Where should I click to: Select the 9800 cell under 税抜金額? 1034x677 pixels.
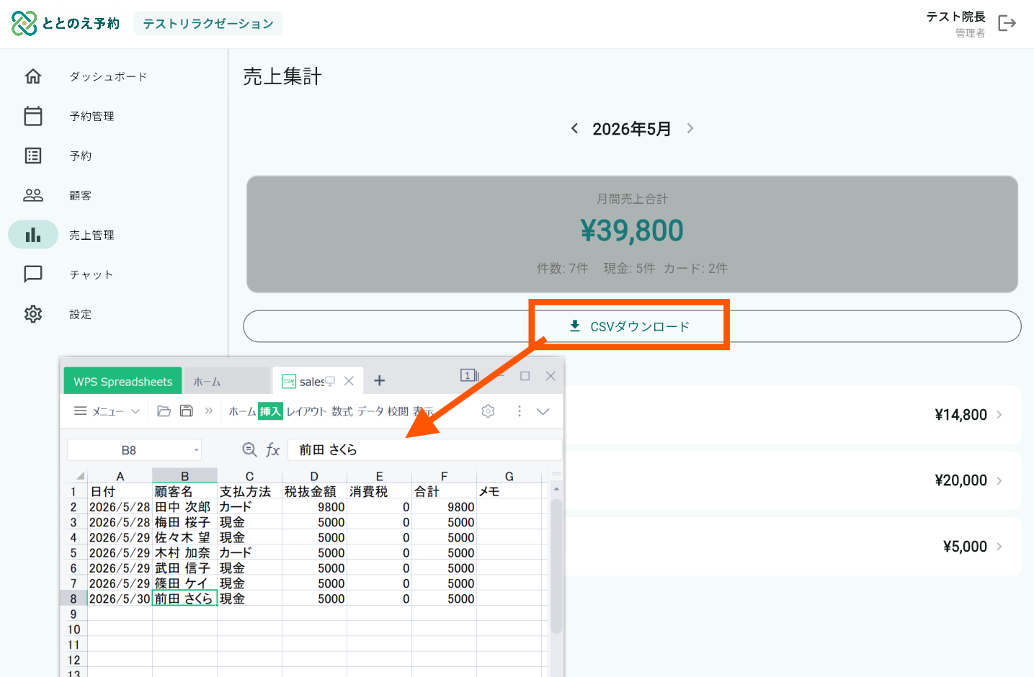(x=314, y=507)
